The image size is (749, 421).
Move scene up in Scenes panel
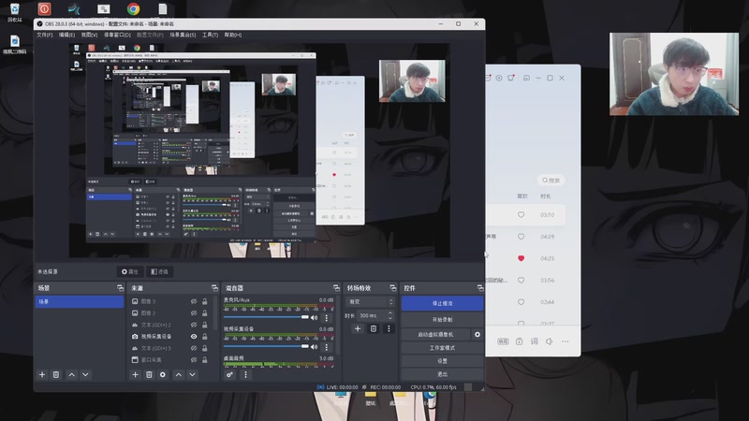coord(72,375)
